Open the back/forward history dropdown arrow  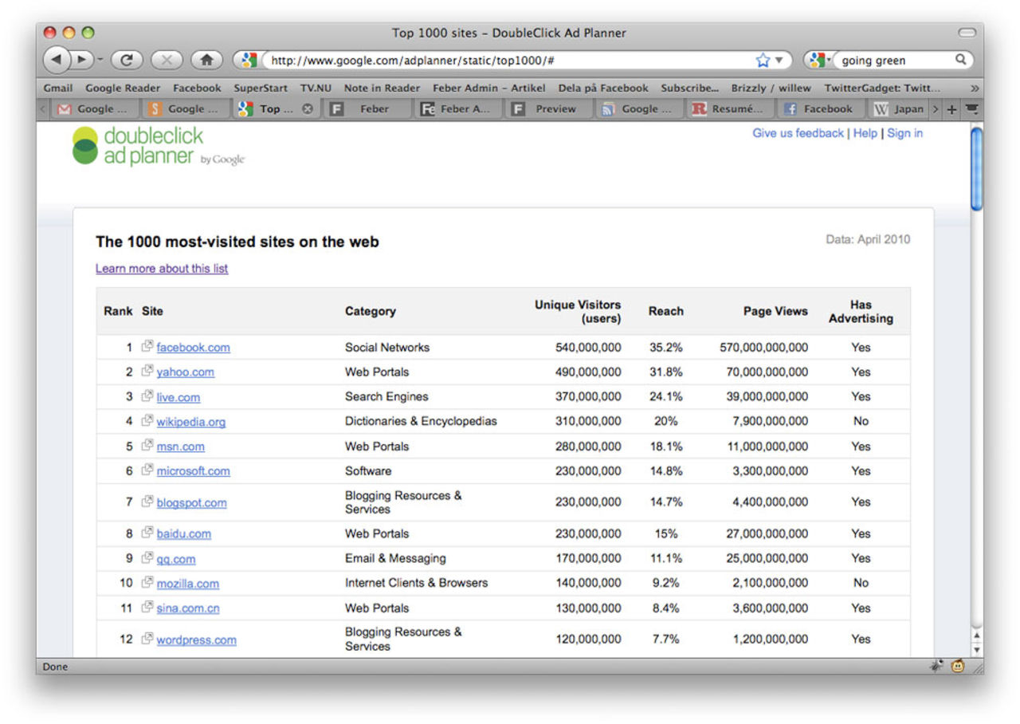click(x=100, y=60)
